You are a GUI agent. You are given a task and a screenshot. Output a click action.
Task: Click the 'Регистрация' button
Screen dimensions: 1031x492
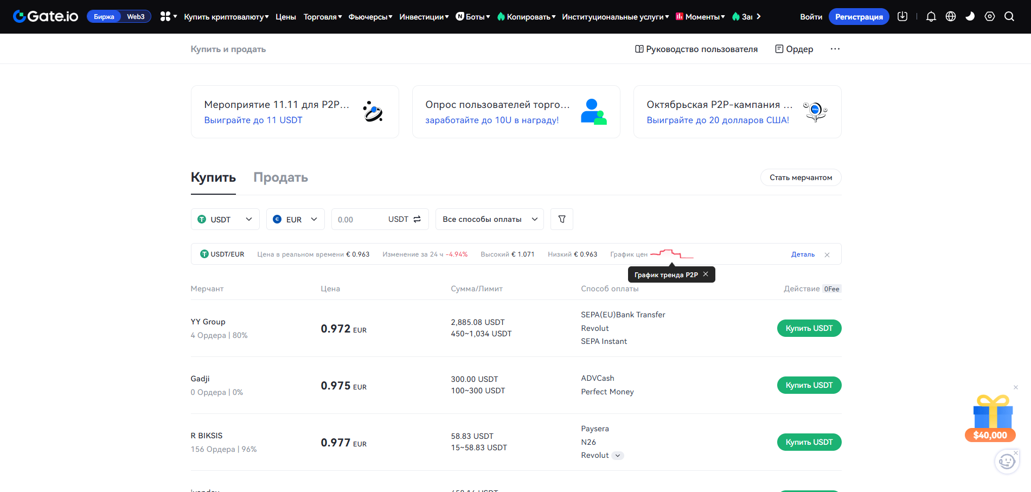(x=859, y=17)
